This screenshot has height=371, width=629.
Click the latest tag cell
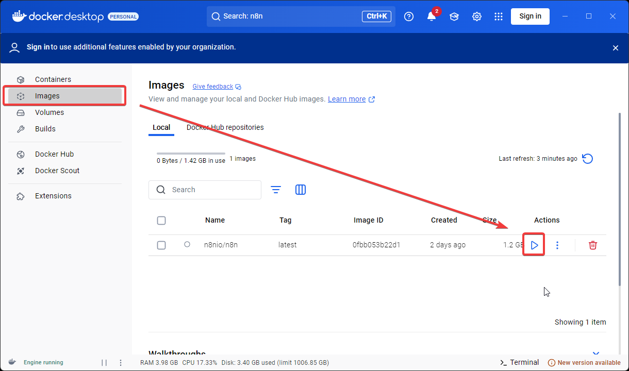288,245
